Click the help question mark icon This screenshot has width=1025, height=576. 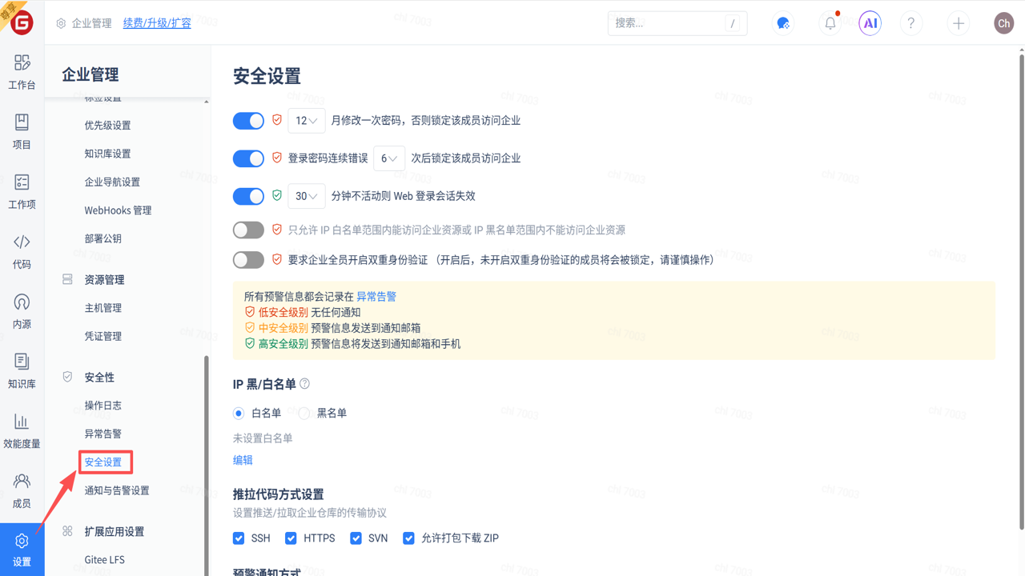click(x=910, y=23)
